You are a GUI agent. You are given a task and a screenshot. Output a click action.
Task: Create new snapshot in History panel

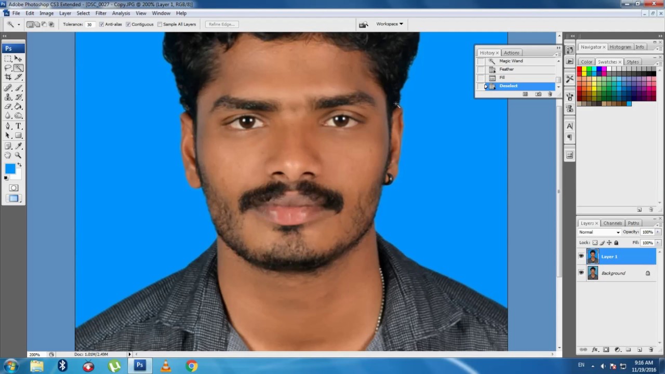[x=538, y=94]
